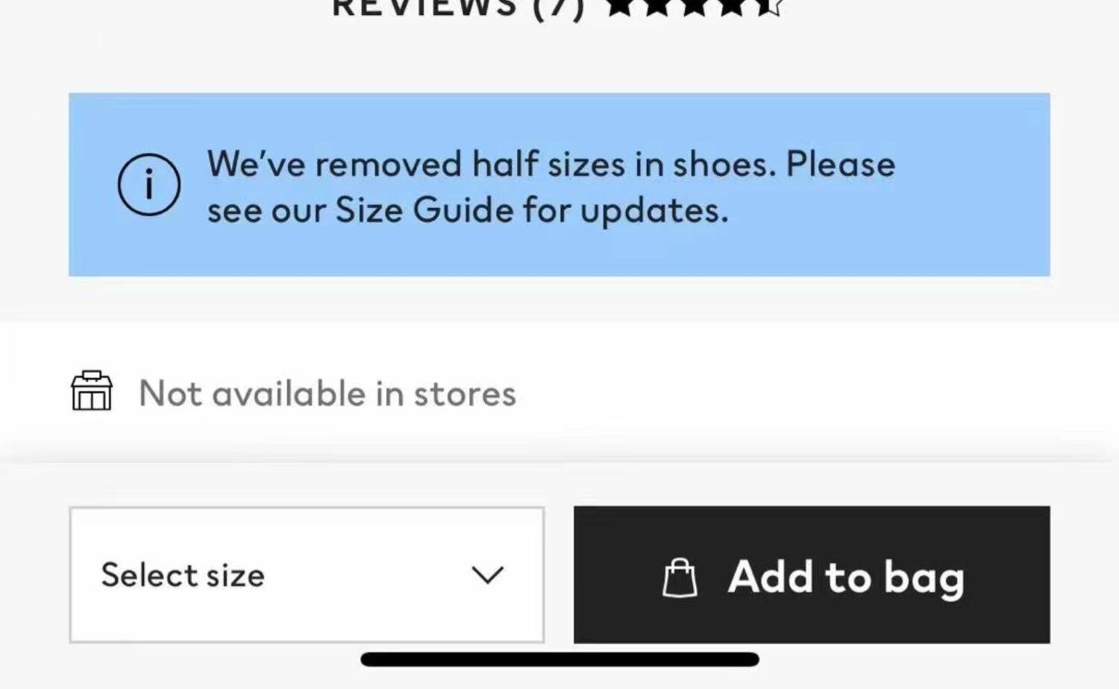This screenshot has width=1119, height=689.
Task: Tap the Not available in stores text
Action: 327,393
